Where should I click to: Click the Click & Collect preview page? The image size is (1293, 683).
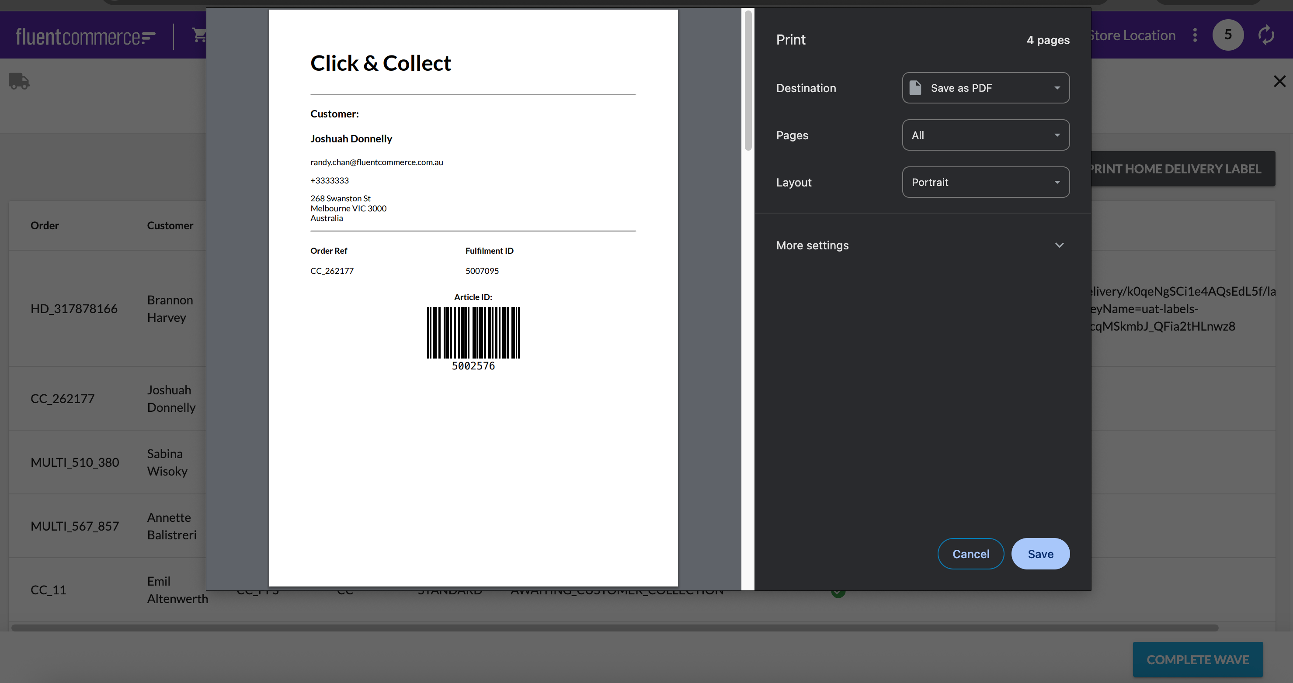[473, 298]
